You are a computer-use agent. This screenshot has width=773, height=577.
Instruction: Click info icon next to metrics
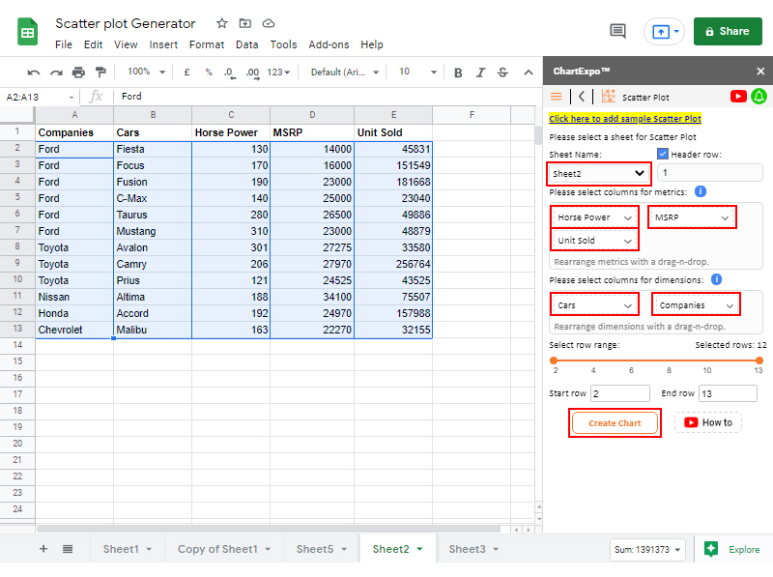(x=700, y=191)
